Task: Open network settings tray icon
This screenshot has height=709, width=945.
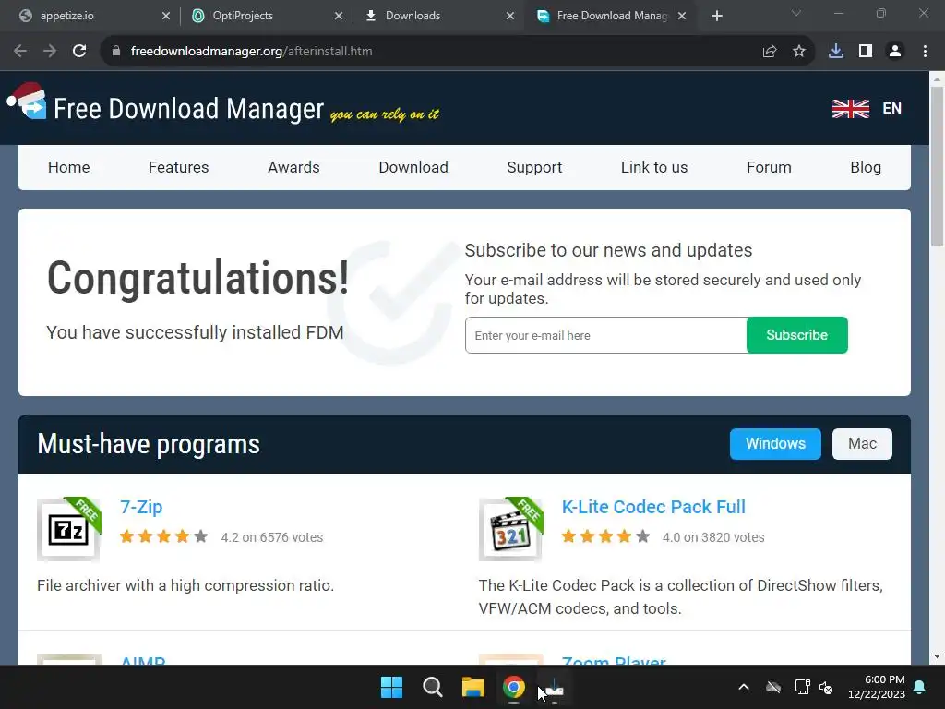Action: (x=802, y=687)
